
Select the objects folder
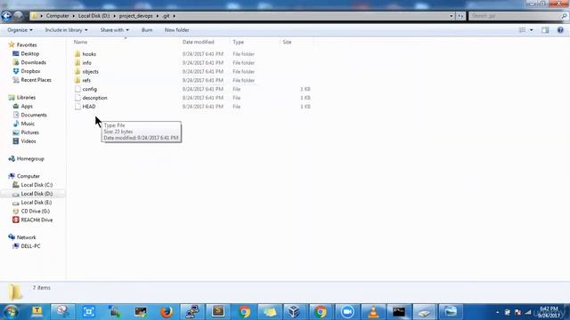coord(90,71)
